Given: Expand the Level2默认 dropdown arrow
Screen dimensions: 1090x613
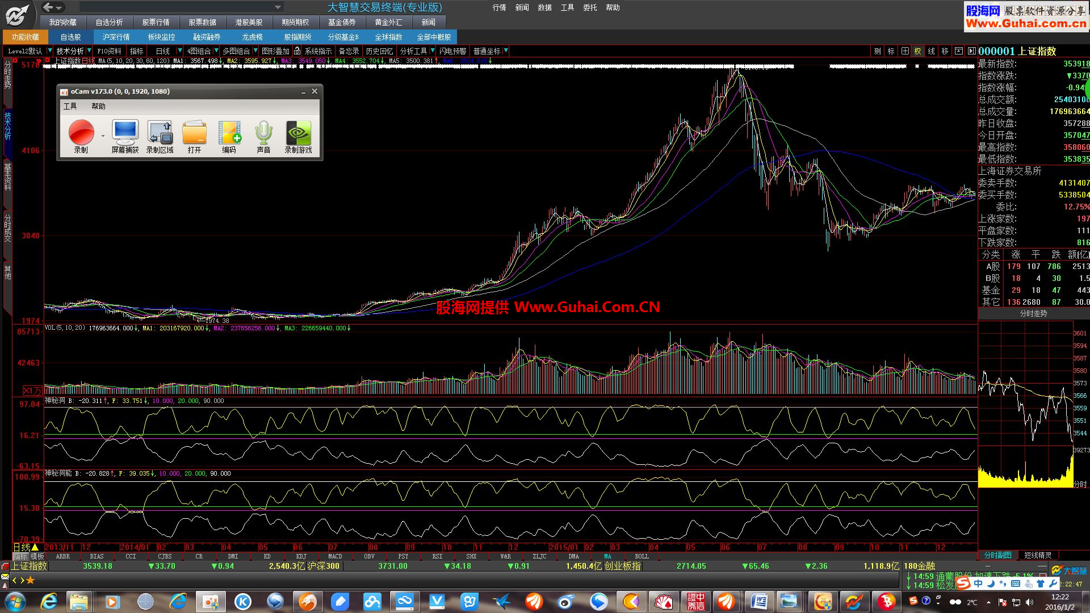Looking at the screenshot, I should coord(49,51).
